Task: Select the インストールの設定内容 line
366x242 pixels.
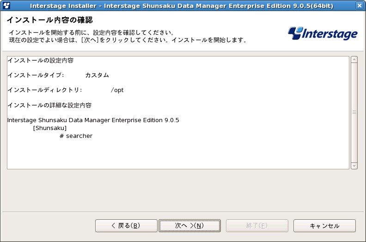Action: click(x=41, y=61)
